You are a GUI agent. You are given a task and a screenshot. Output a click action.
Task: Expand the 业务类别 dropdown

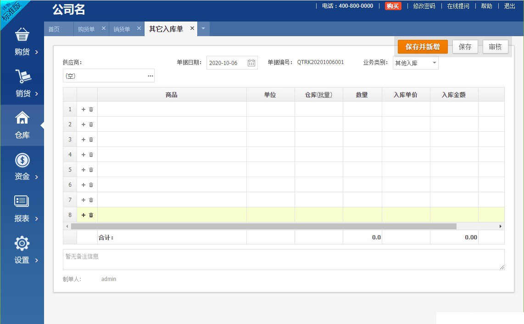tap(434, 63)
